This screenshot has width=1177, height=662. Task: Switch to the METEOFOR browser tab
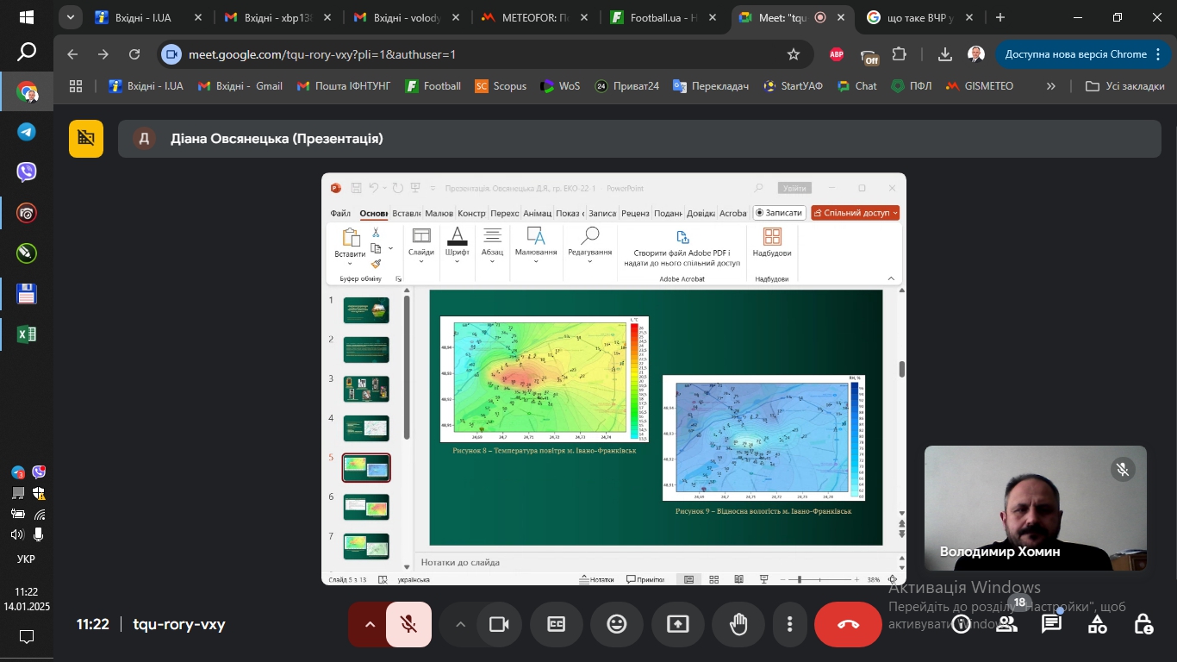click(x=534, y=17)
